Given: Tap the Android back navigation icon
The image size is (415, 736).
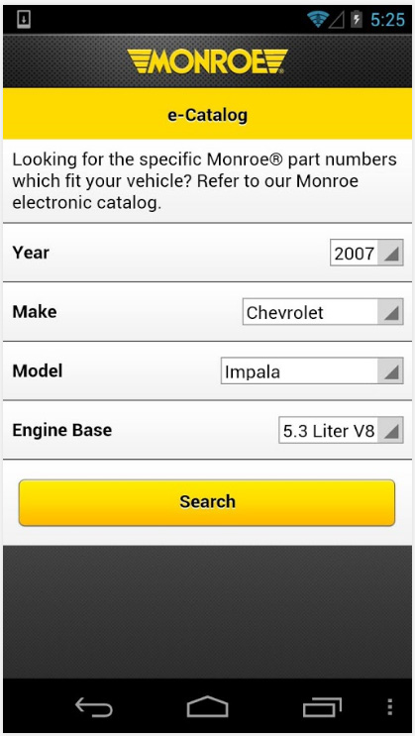Looking at the screenshot, I should [x=94, y=707].
